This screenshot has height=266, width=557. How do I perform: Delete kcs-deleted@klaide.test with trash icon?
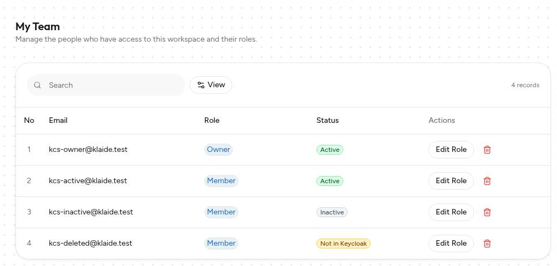(x=487, y=244)
